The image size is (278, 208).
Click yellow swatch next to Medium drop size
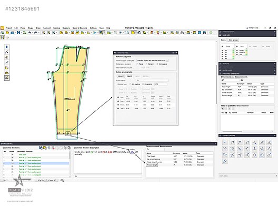click(246, 53)
